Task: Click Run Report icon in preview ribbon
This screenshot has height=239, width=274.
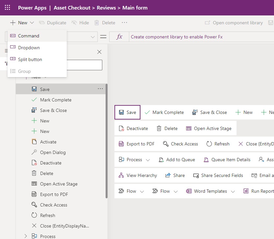Action: coord(246,191)
